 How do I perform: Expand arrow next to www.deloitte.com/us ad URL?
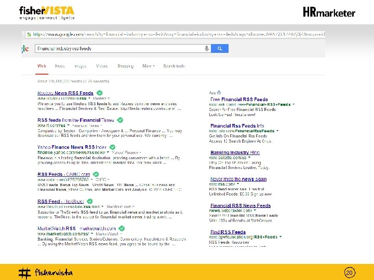[x=249, y=158]
